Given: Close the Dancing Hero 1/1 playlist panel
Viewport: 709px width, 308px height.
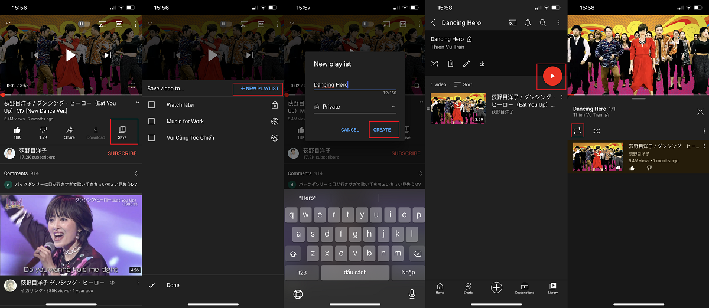Looking at the screenshot, I should pos(700,112).
